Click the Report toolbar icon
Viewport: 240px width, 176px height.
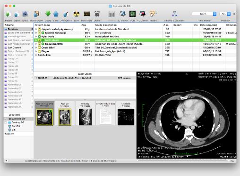pos(153,14)
